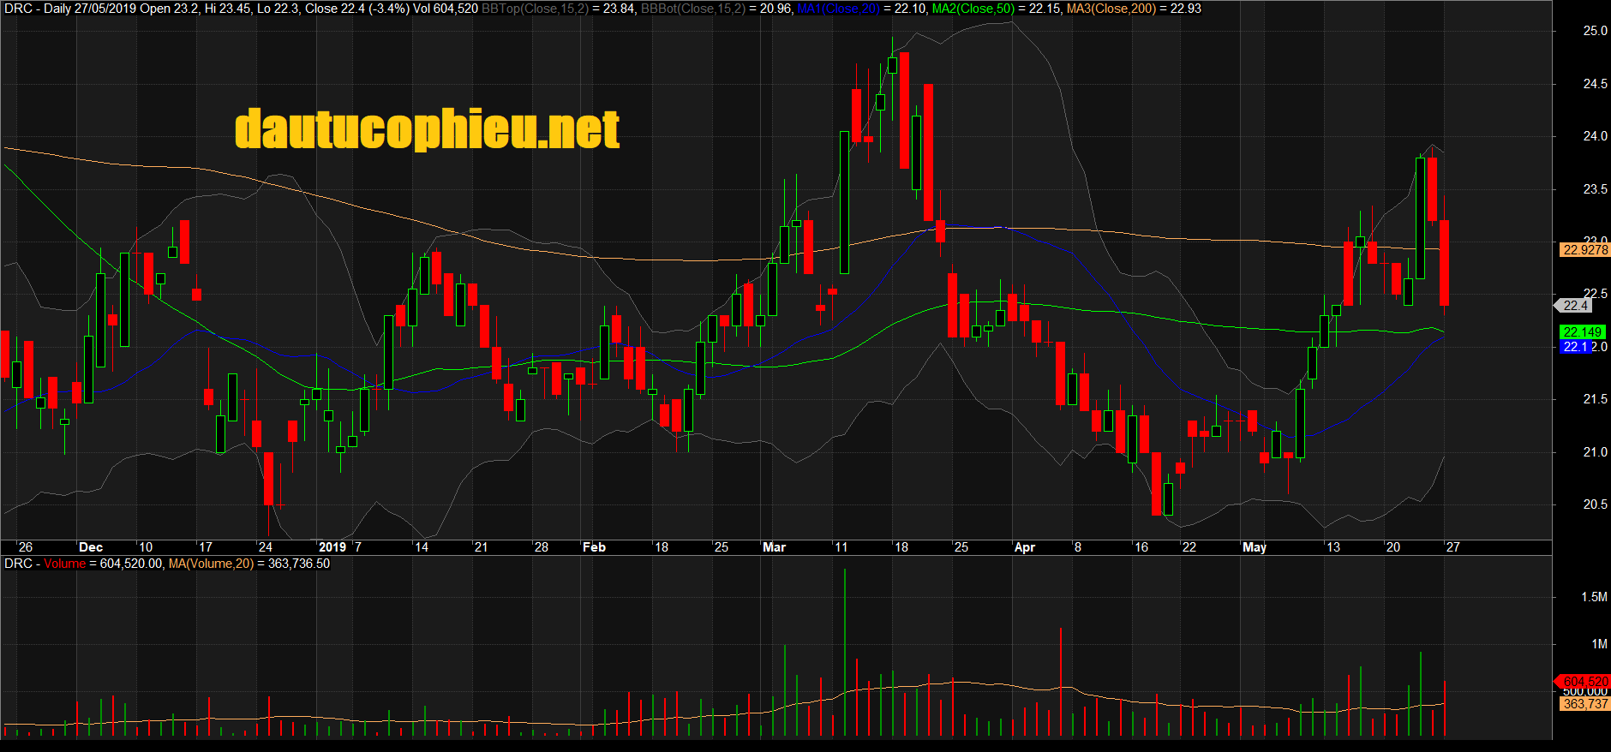Screen dimensions: 1611x752
Task: Click the "Dec" month marker on date axis
Action: 91,547
